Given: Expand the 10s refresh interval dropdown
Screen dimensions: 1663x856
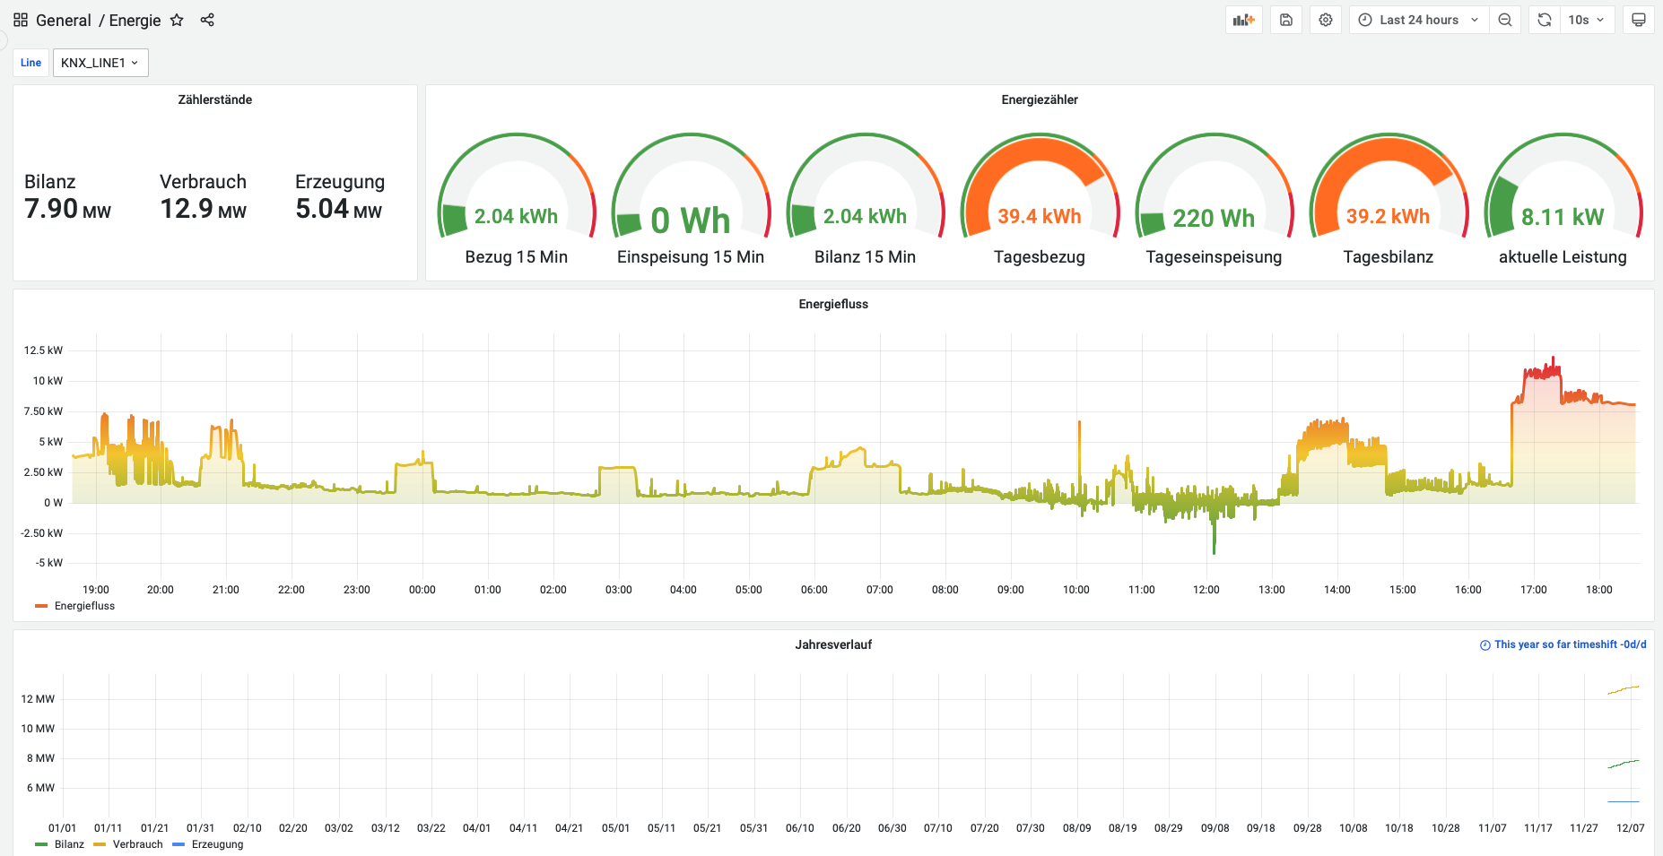Looking at the screenshot, I should click(x=1586, y=20).
